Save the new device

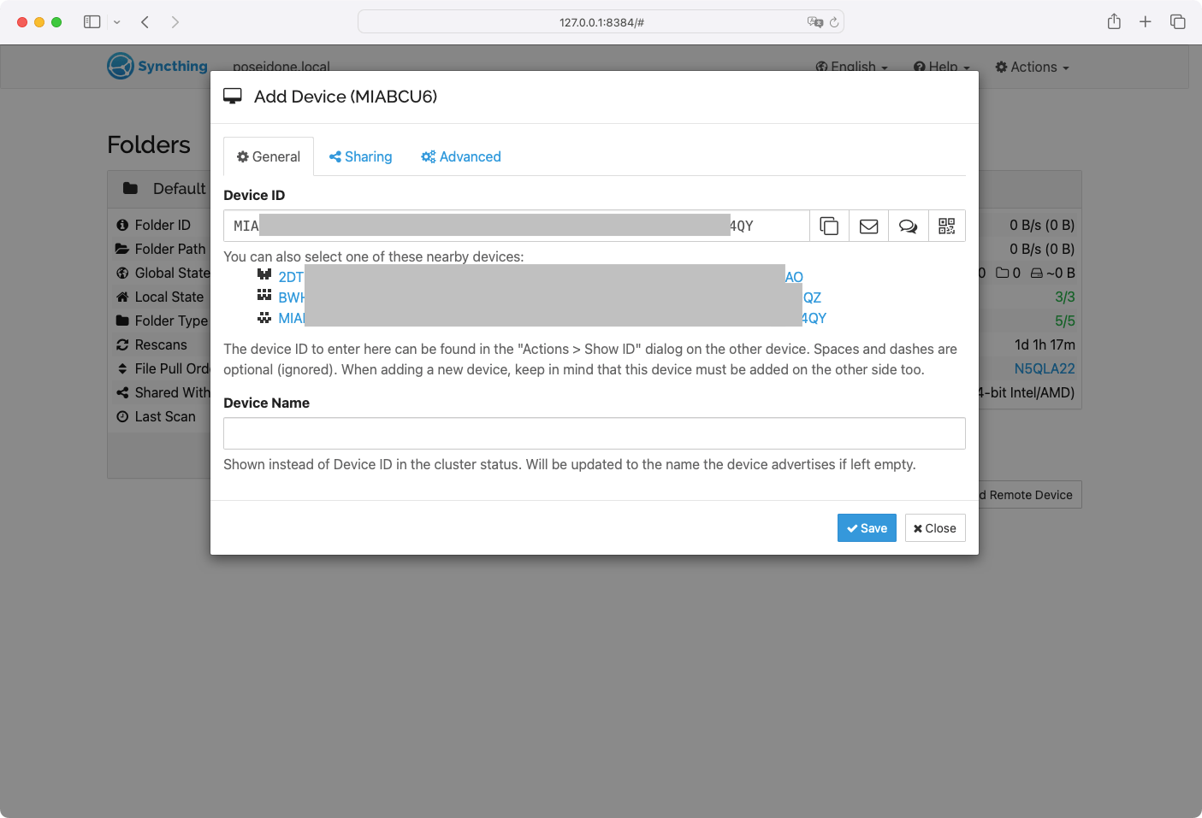[x=867, y=528]
